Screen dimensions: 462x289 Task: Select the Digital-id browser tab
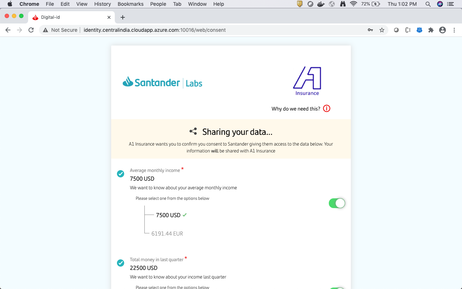coord(71,17)
